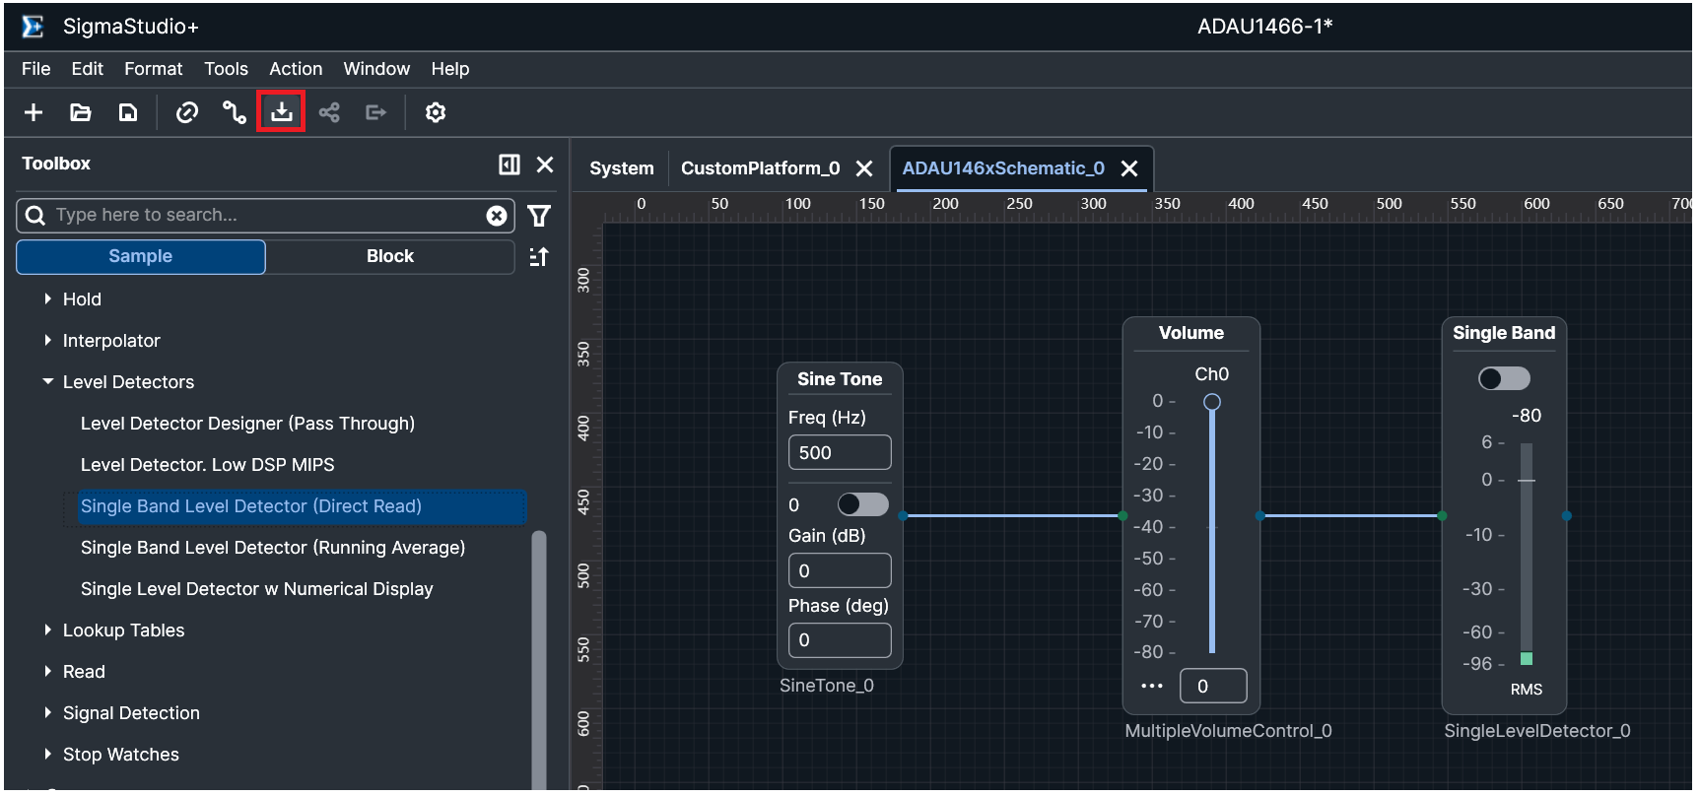
Task: Click the Phase (deg) input field
Action: (x=840, y=640)
